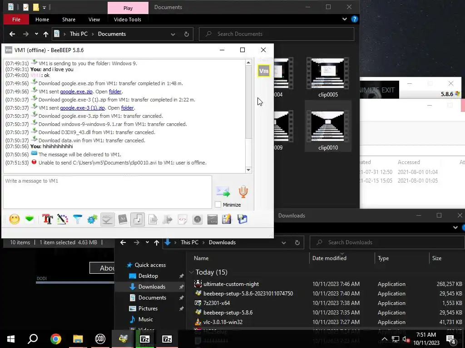
Task: Click the green down-arrow icon beside the emoticon
Action: (x=30, y=219)
